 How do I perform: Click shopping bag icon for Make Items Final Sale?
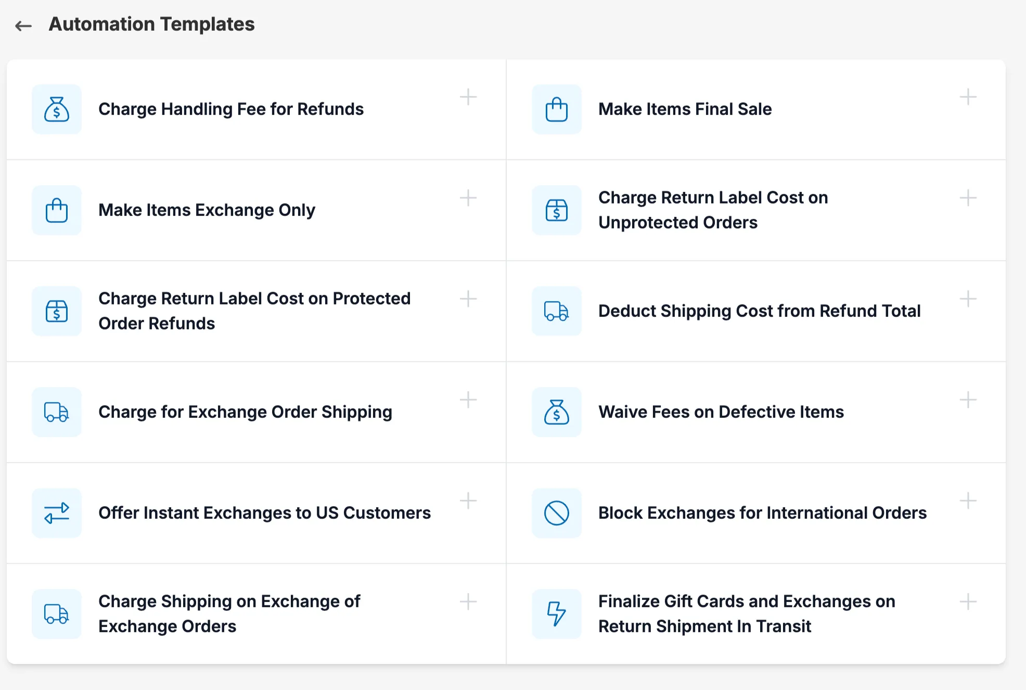coord(556,109)
